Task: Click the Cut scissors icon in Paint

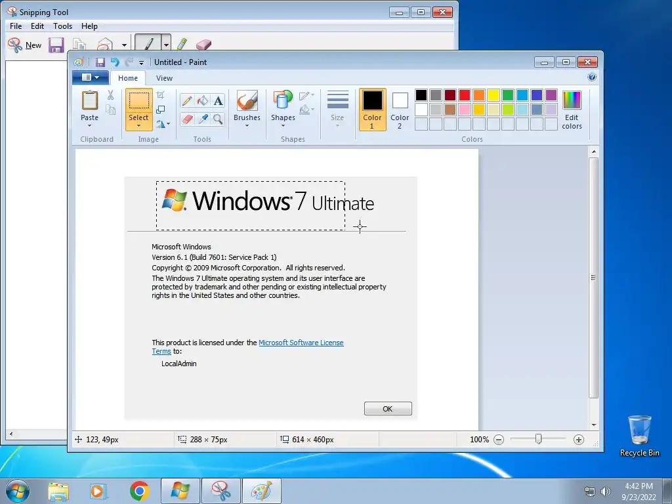Action: [x=110, y=95]
